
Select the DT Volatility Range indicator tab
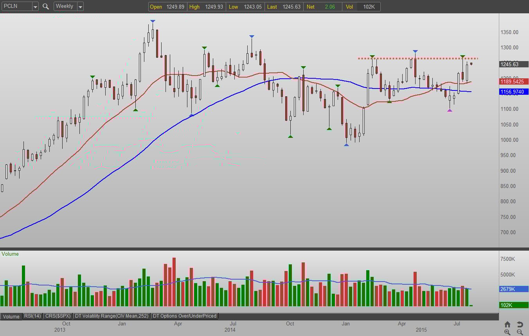point(112,316)
